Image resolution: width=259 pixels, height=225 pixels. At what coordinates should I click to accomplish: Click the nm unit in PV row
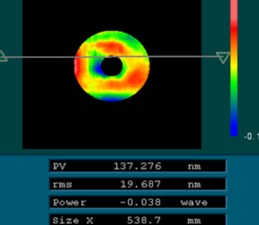click(194, 167)
